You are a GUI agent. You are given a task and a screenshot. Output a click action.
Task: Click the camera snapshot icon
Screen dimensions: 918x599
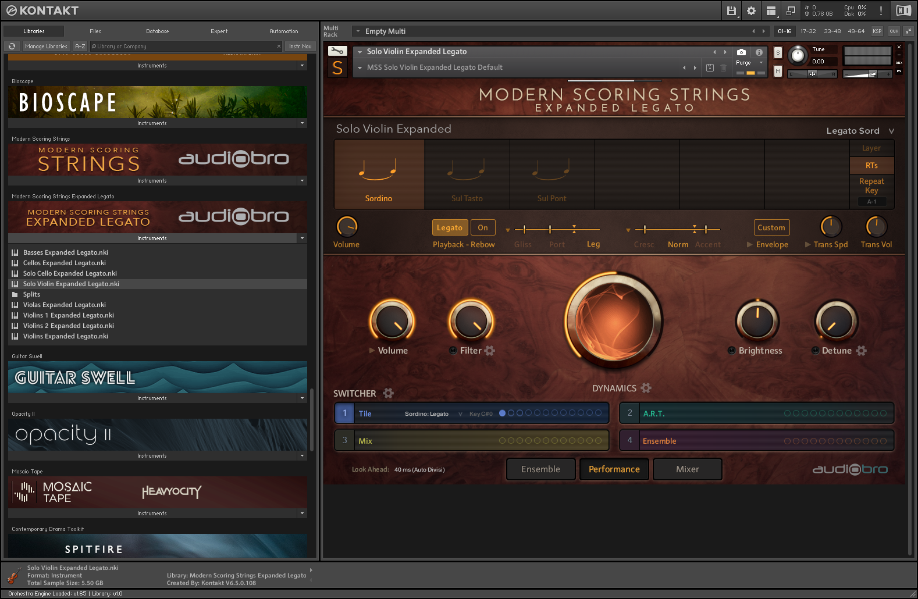coord(741,52)
